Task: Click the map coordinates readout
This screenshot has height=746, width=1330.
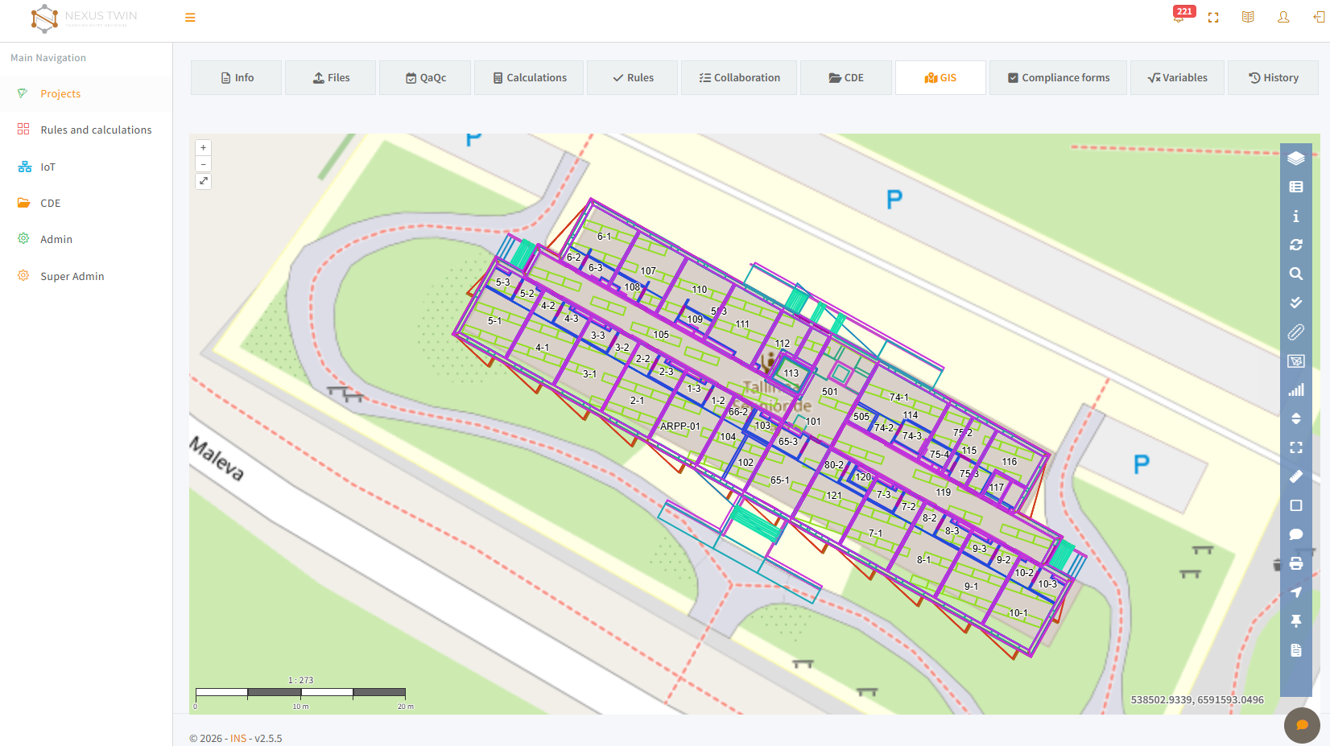Action: (1197, 700)
